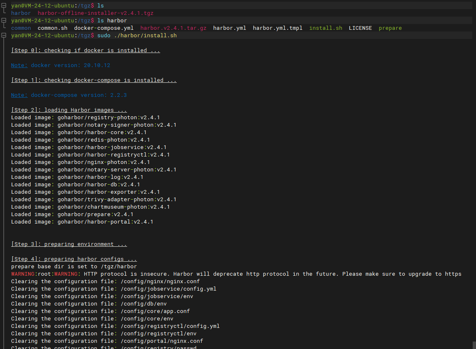Click the goharbor/harbor-portal:v2.4.1 line

tap(82, 222)
